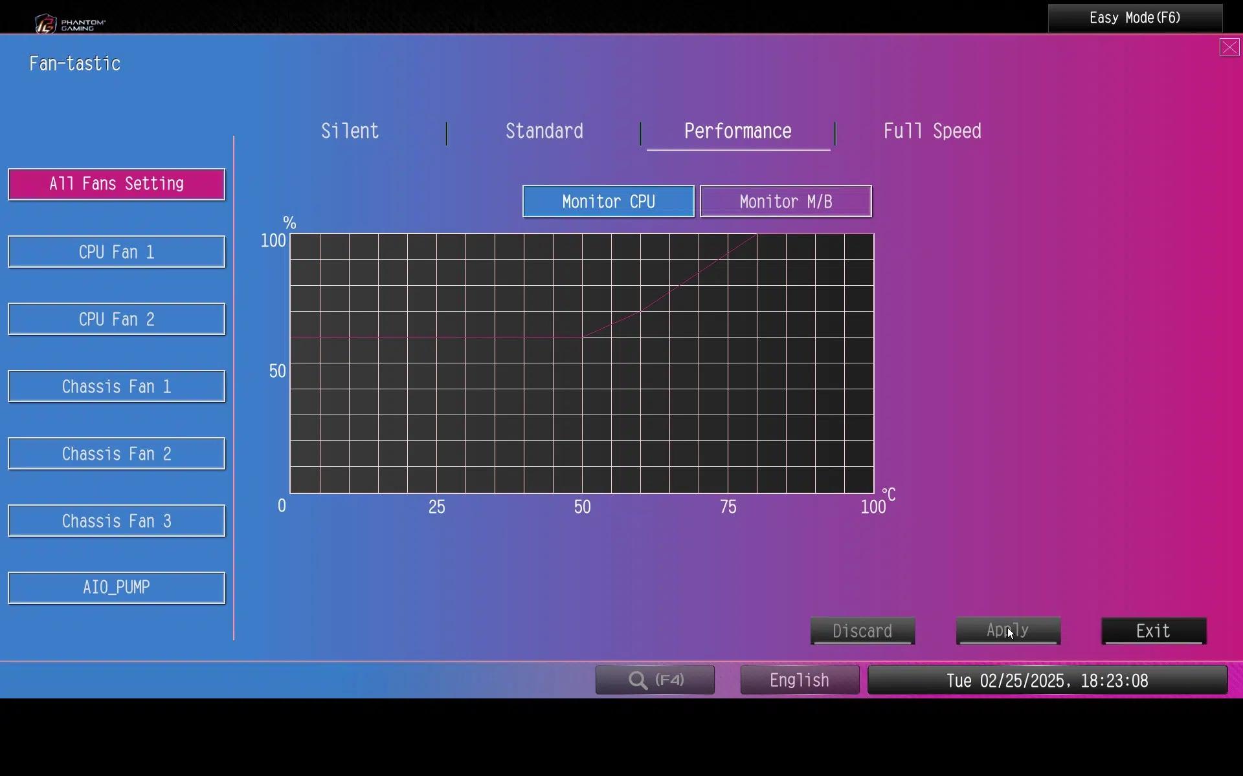Select the Silent fan profile
The height and width of the screenshot is (776, 1243).
pyautogui.click(x=350, y=131)
